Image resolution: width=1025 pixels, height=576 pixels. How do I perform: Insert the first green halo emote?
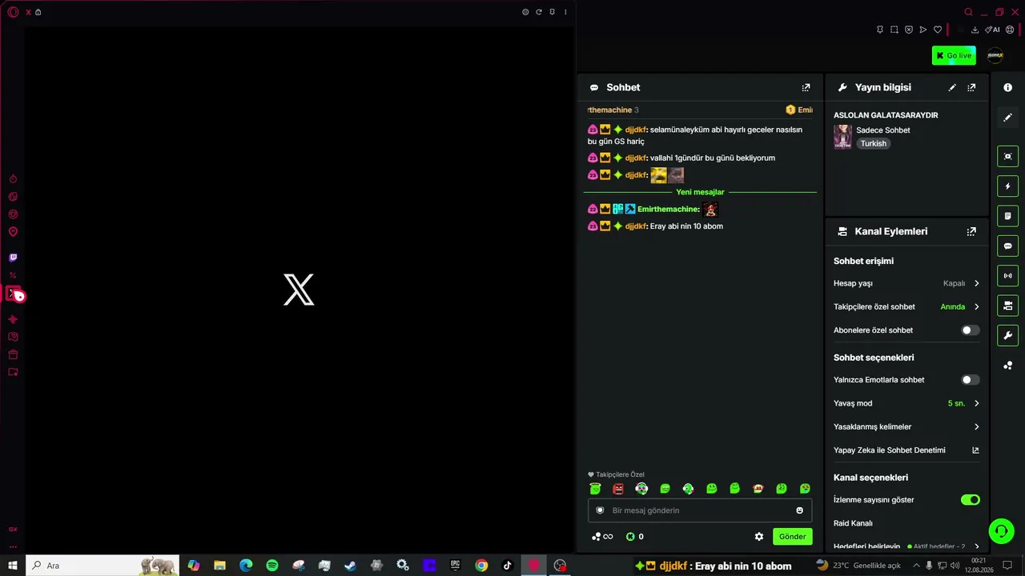pyautogui.click(x=595, y=489)
